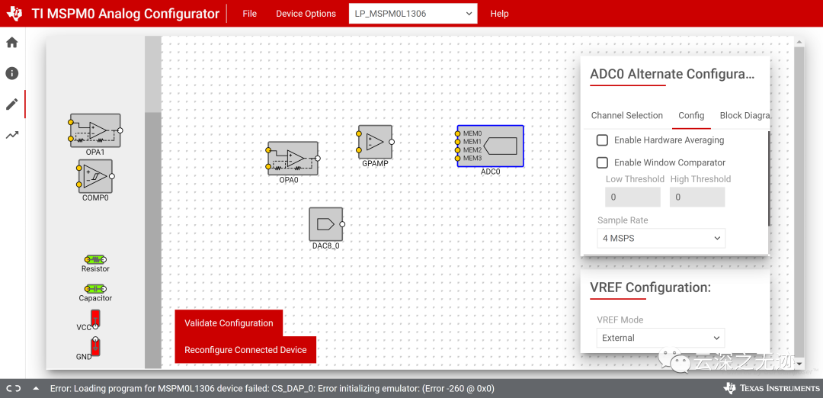This screenshot has width=823, height=398.
Task: Open the trending graph icon in sidebar
Action: point(12,135)
